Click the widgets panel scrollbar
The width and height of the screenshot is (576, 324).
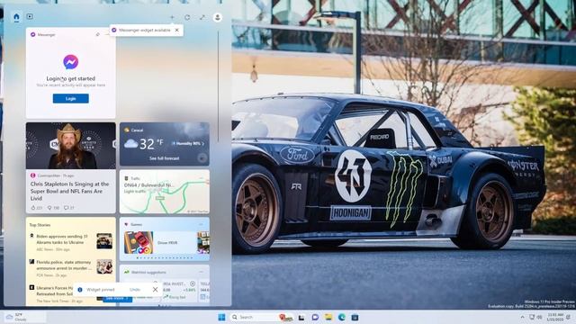pos(218,86)
